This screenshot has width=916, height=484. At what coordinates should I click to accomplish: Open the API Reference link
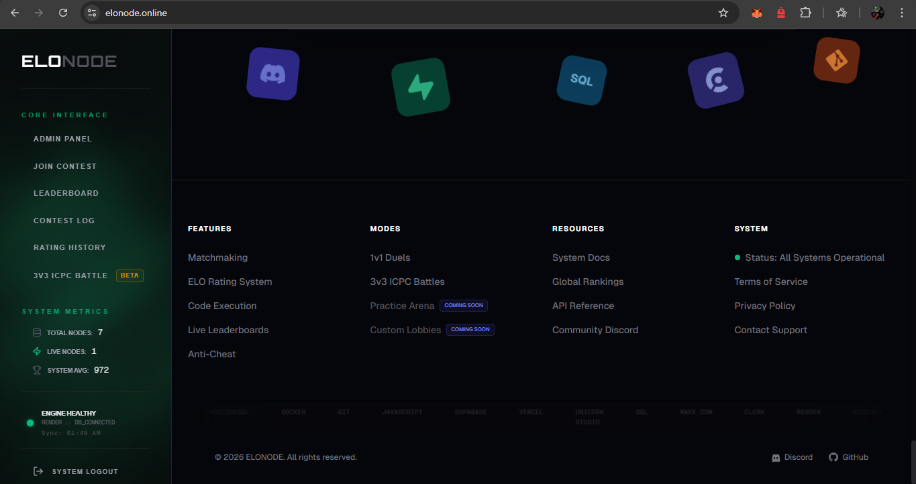pyautogui.click(x=583, y=306)
